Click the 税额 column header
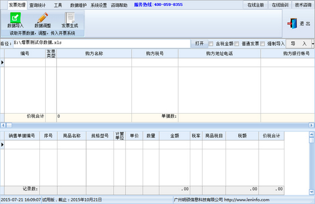Viewport: 315px width, 204px height. 242,136
